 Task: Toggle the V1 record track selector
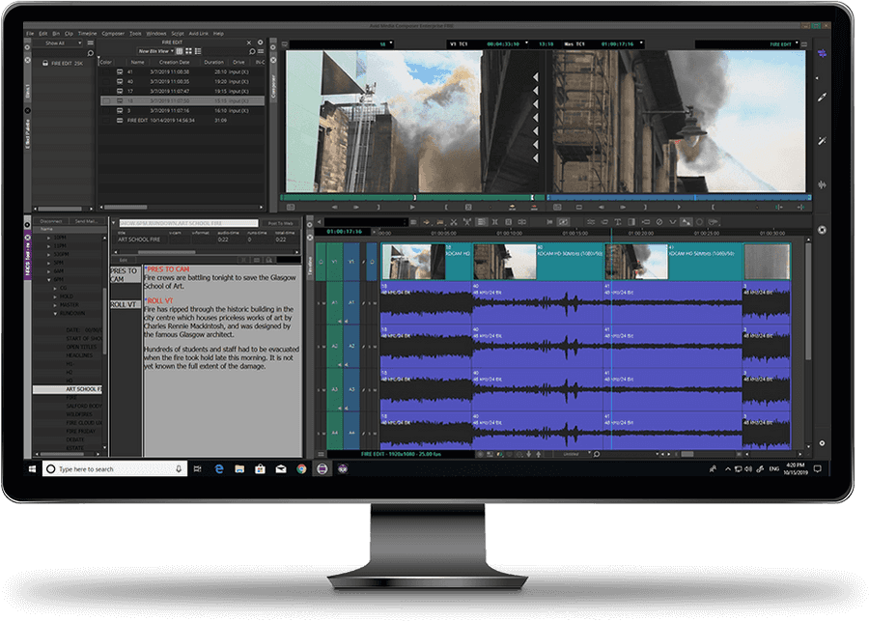350,261
